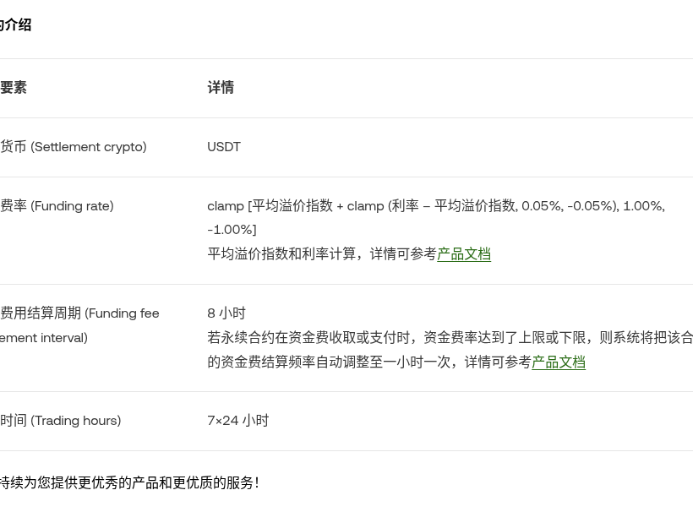Click the ement interval) label line
The width and height of the screenshot is (693, 512).
[44, 338]
